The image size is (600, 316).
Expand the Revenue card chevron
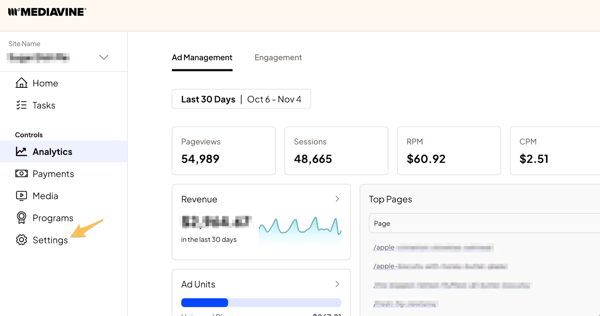[x=337, y=199]
